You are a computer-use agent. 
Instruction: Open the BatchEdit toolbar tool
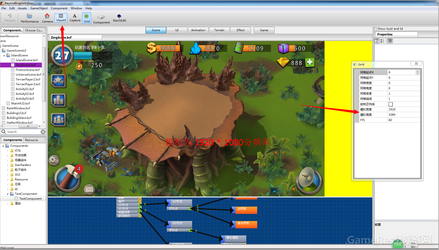(119, 18)
